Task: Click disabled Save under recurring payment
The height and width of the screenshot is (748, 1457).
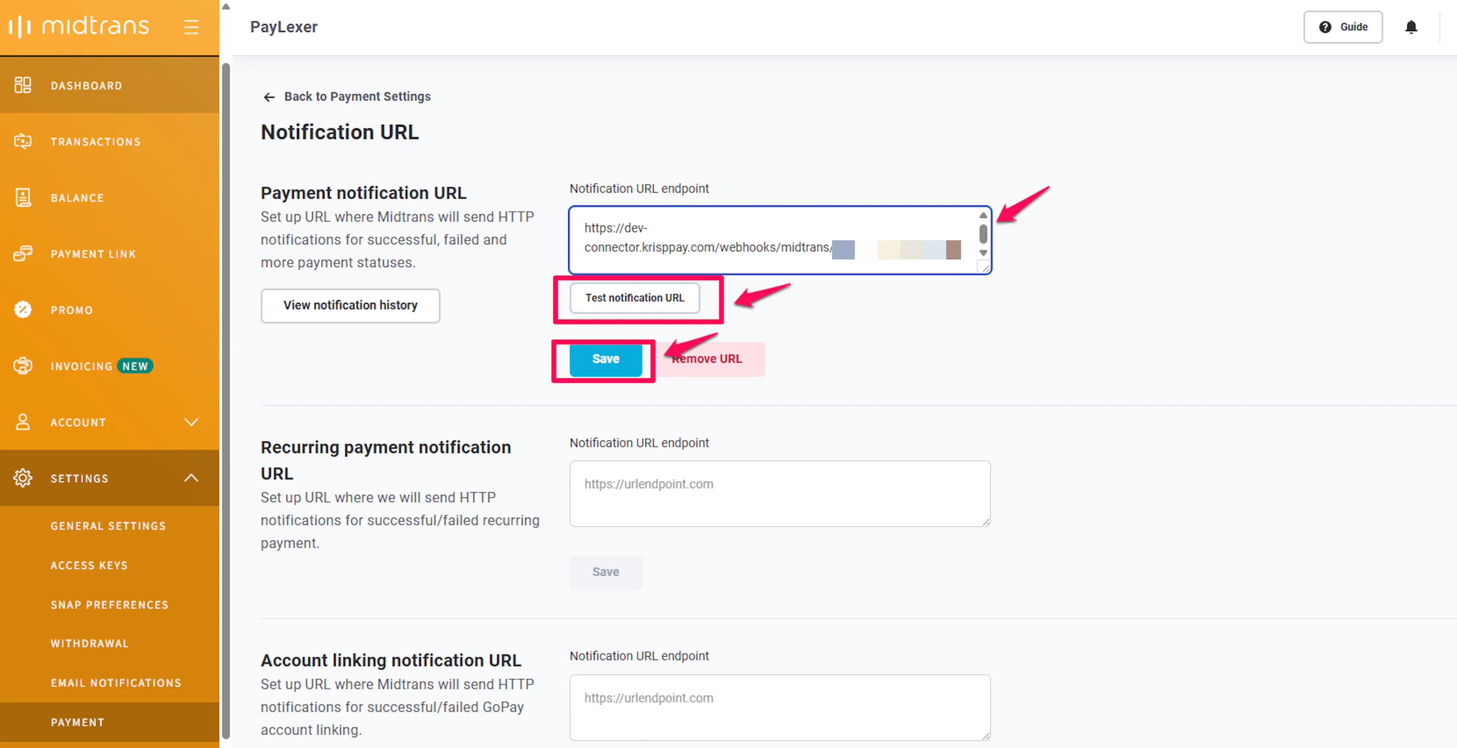Action: click(606, 572)
